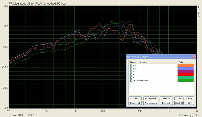This screenshot has width=202, height=117.
Task: Disable the 60 overlay curve checkbox
Action: (x=131, y=75)
